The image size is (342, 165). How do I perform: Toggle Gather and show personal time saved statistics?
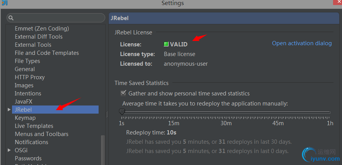click(123, 94)
